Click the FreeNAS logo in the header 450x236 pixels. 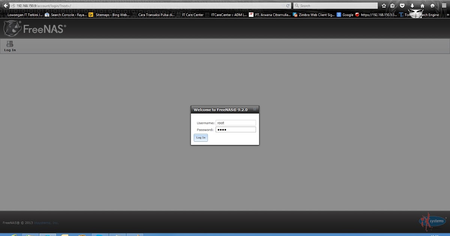point(35,28)
